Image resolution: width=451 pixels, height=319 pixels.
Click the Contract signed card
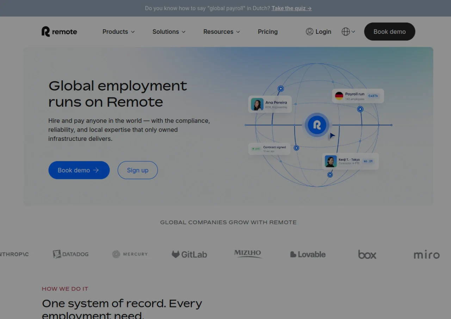coord(270,149)
